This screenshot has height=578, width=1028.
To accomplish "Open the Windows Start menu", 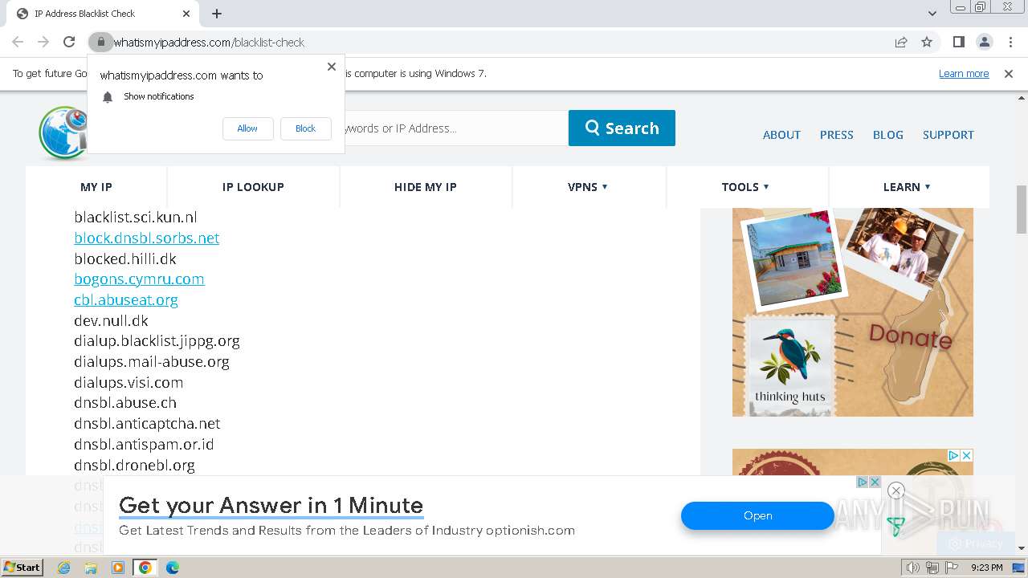I will [22, 567].
